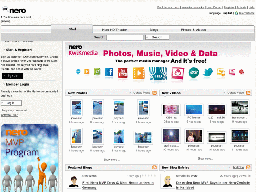This screenshot has width=256, height=192.
Task: Click the Nero MVP Program banner
Action: pos(30,158)
